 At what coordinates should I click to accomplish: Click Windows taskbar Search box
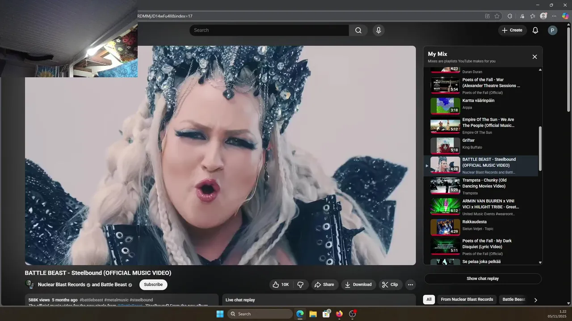(x=260, y=314)
